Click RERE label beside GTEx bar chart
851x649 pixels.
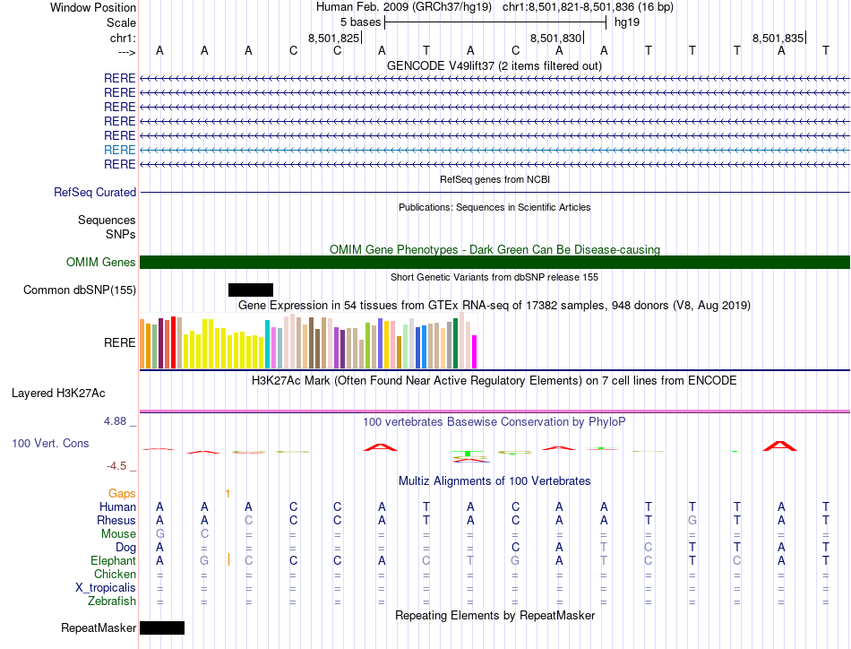tap(119, 342)
